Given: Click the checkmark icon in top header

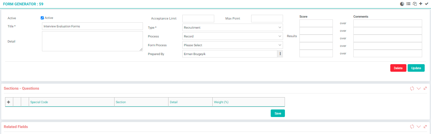Looking at the screenshot, I should (427, 4).
